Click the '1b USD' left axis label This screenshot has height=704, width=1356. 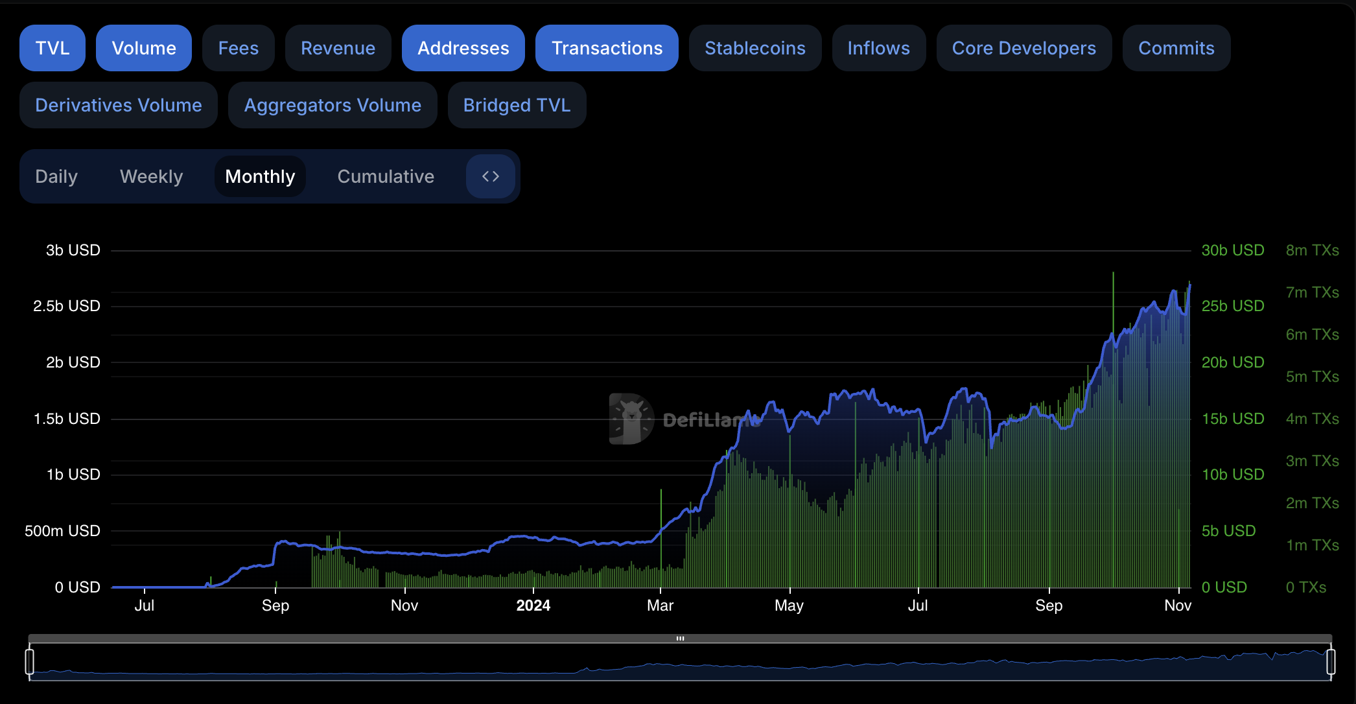coord(73,475)
